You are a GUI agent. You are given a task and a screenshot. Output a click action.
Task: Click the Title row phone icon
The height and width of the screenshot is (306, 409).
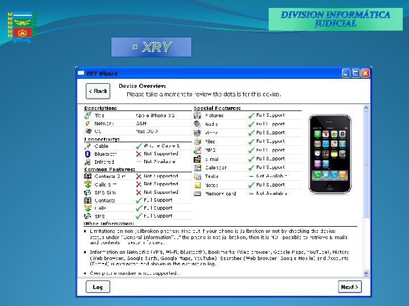point(88,115)
